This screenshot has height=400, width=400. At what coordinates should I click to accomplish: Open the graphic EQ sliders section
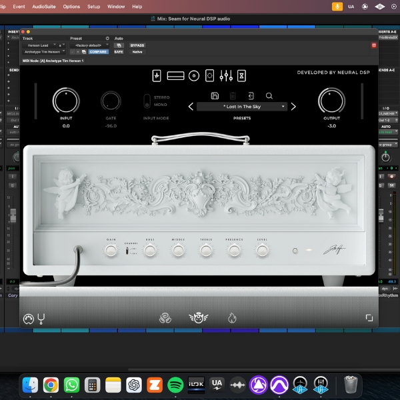coord(226,76)
